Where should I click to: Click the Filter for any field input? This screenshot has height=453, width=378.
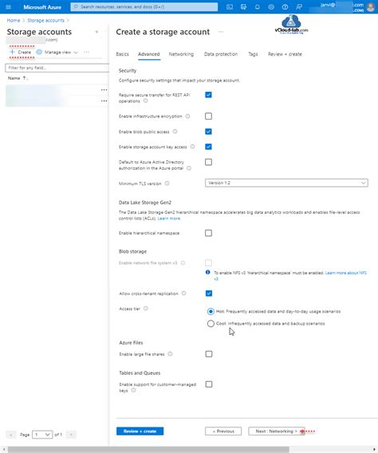57,68
